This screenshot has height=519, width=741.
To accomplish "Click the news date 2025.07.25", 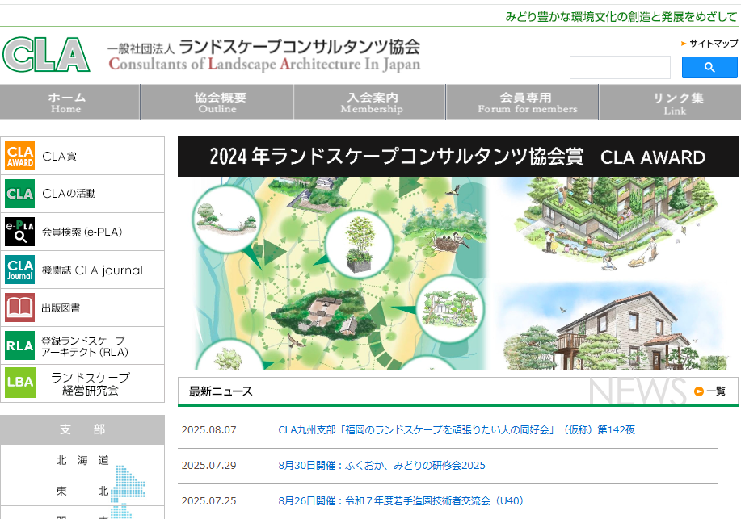I will [208, 500].
